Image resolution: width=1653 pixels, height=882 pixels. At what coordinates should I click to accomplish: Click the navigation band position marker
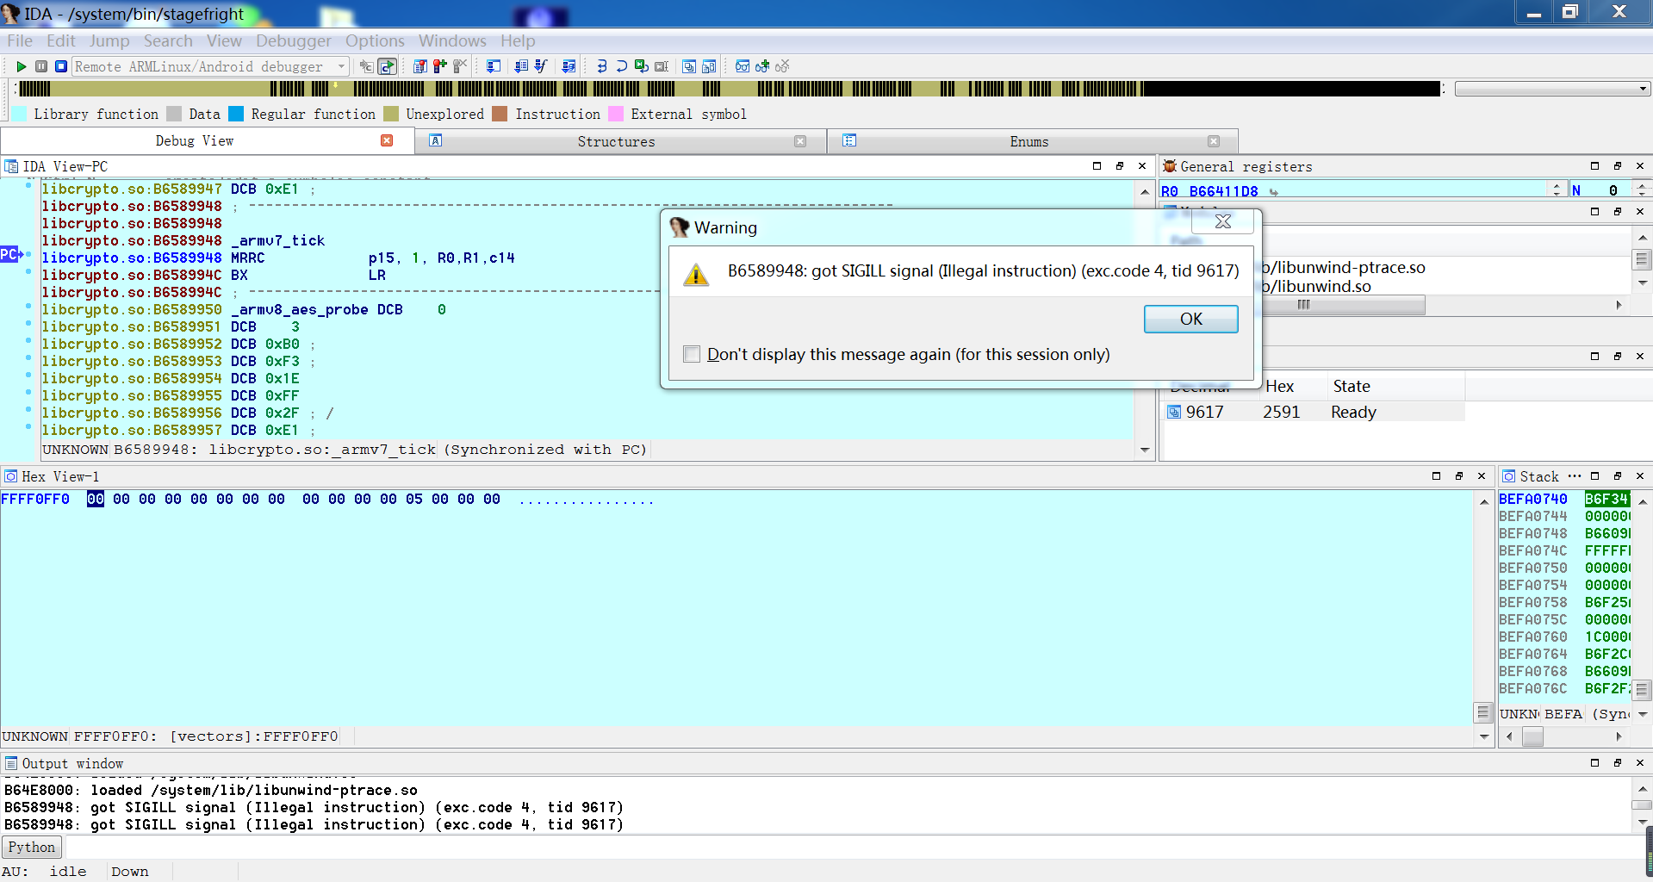pos(335,84)
